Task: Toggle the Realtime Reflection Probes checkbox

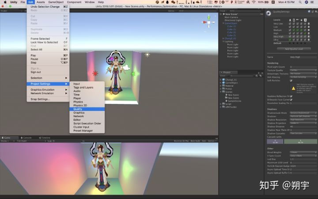Action: point(291,96)
